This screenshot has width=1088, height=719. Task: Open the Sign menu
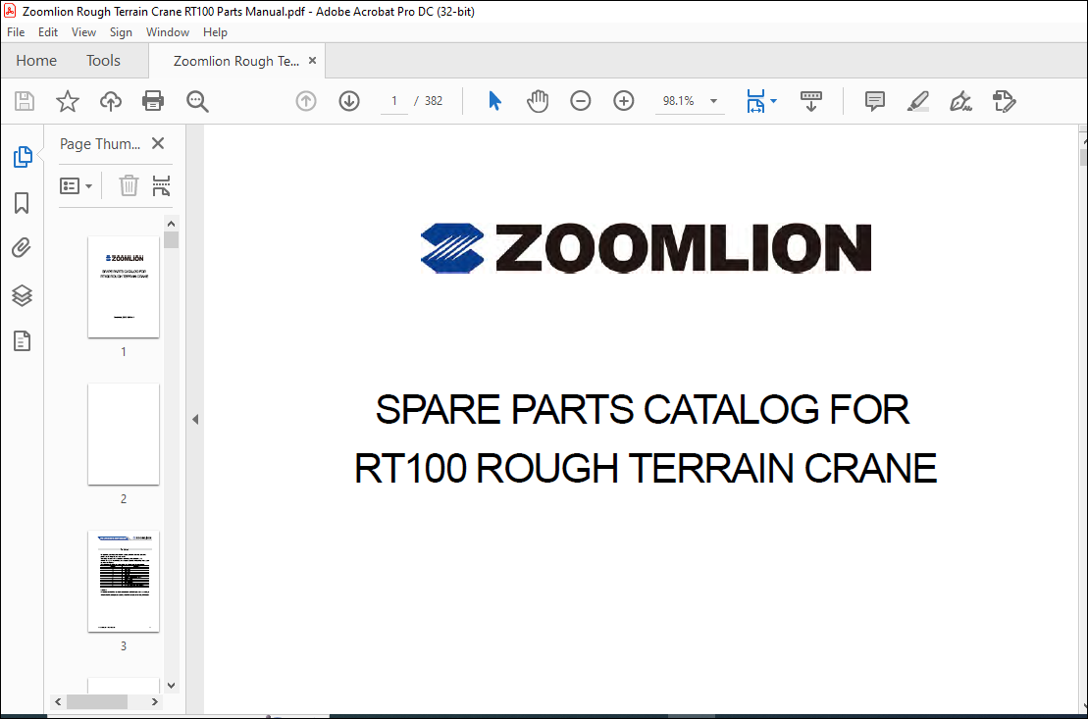tap(121, 32)
